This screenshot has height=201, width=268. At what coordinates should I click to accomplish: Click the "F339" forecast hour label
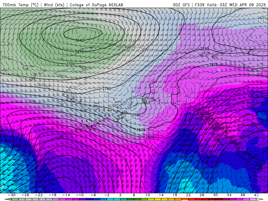(x=200, y=5)
